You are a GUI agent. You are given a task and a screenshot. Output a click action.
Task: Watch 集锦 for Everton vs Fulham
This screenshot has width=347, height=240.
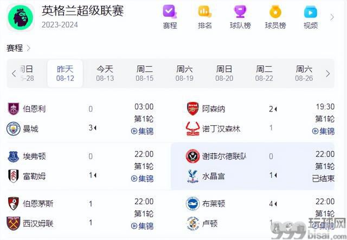(142, 178)
